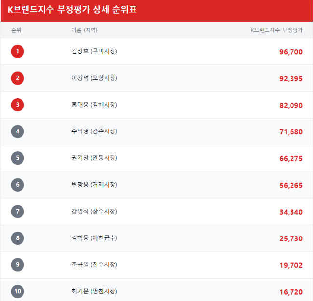This screenshot has width=313, height=301.
Task: Click the red rank 1 badge
Action: (18, 51)
